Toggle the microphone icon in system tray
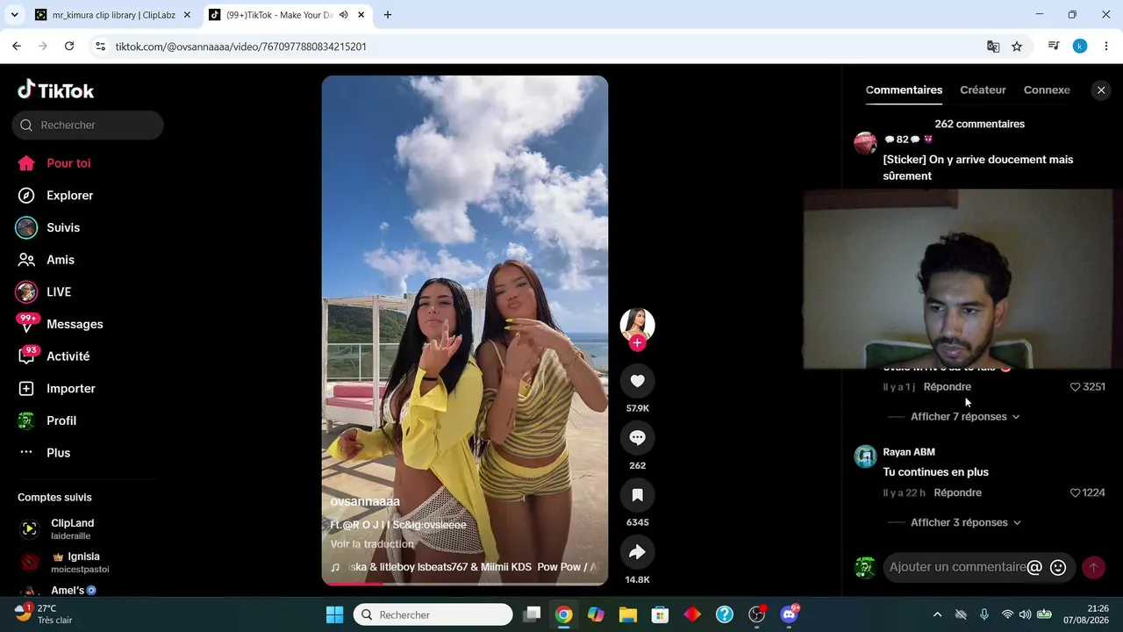This screenshot has height=632, width=1123. coord(984,614)
